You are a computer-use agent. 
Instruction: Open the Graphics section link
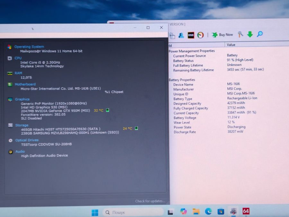pyautogui.click(x=22, y=99)
